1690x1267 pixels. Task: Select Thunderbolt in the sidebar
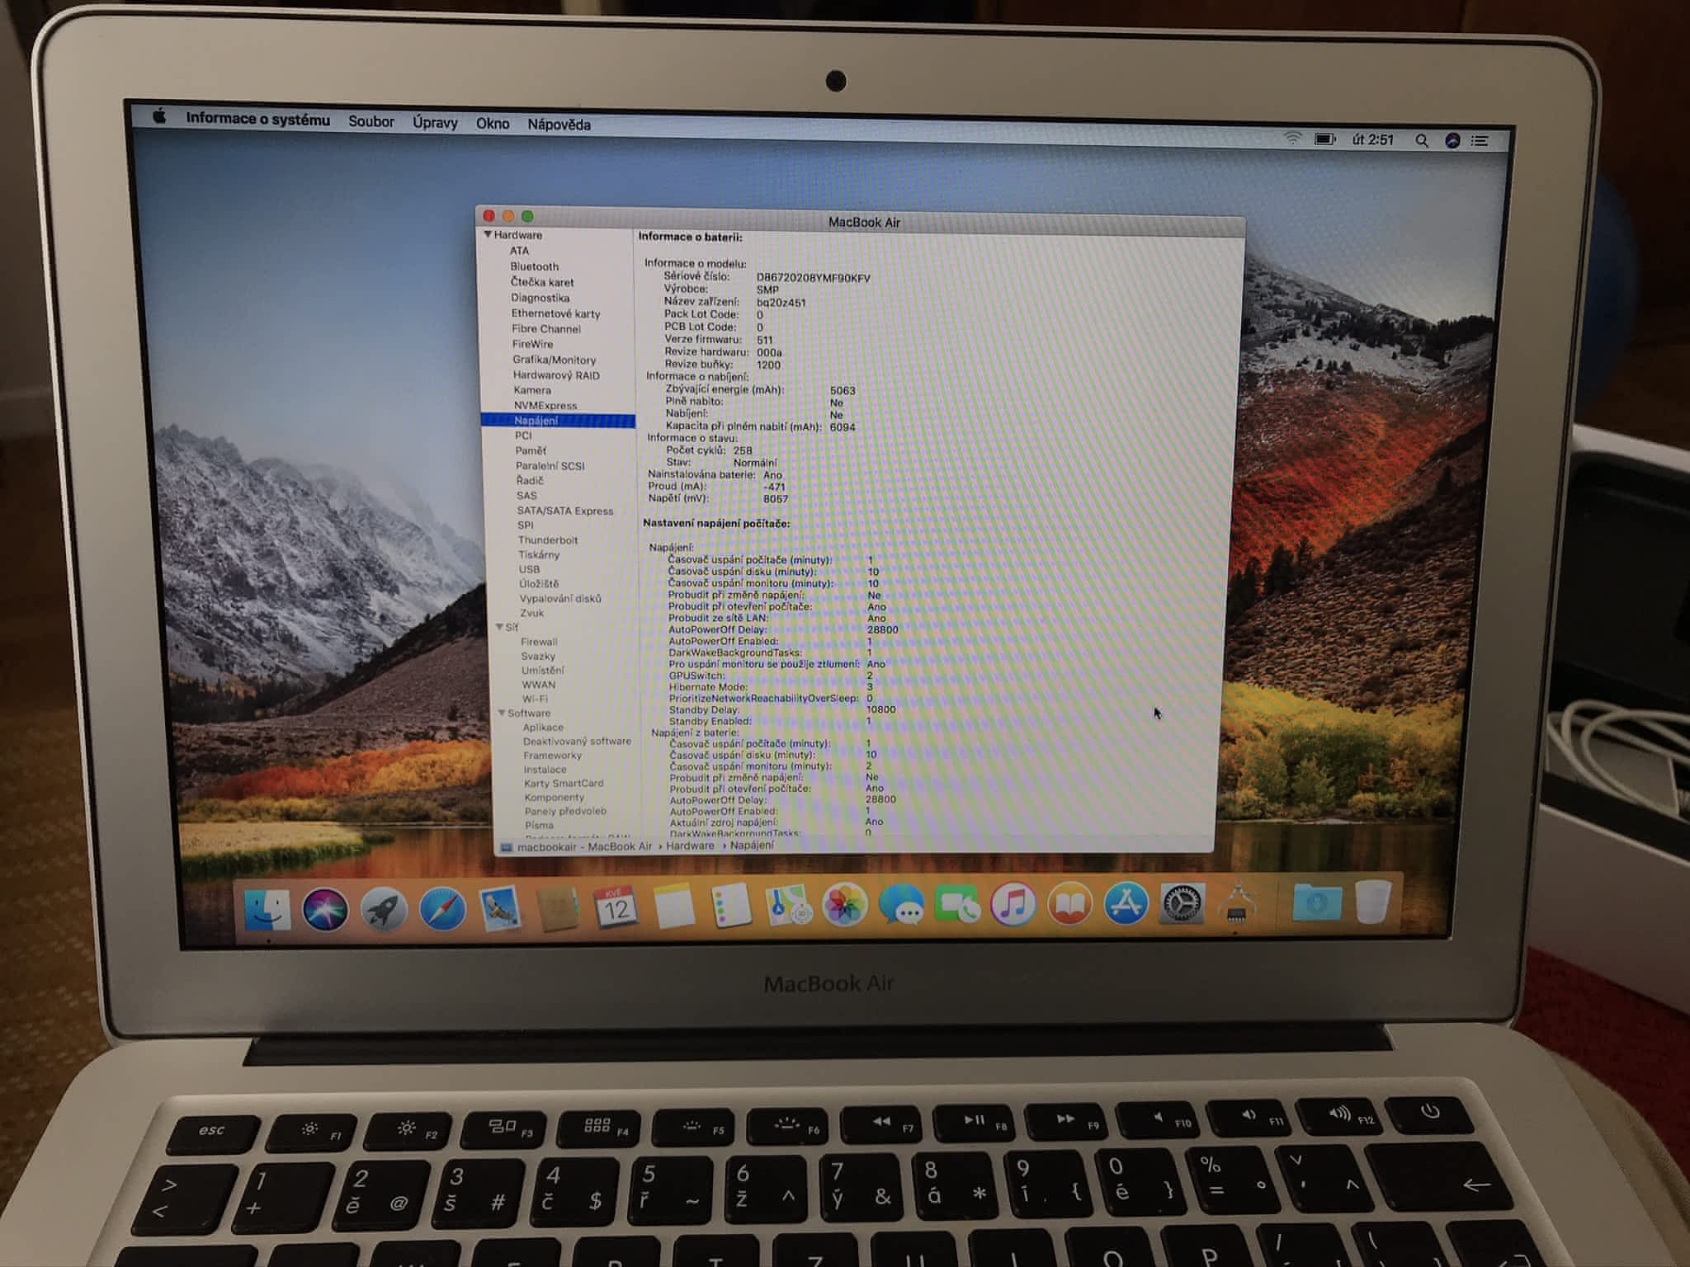pos(547,540)
